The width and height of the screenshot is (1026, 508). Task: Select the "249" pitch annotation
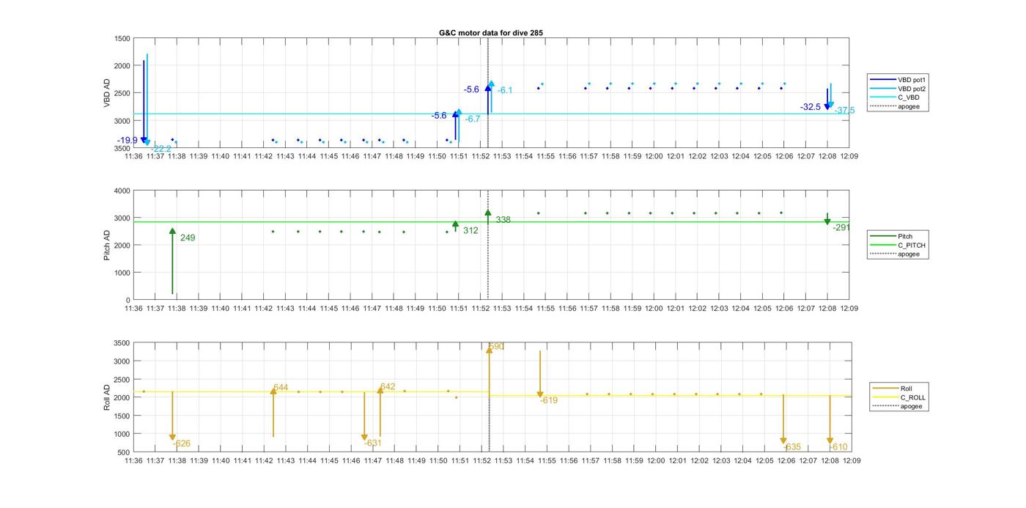point(188,238)
